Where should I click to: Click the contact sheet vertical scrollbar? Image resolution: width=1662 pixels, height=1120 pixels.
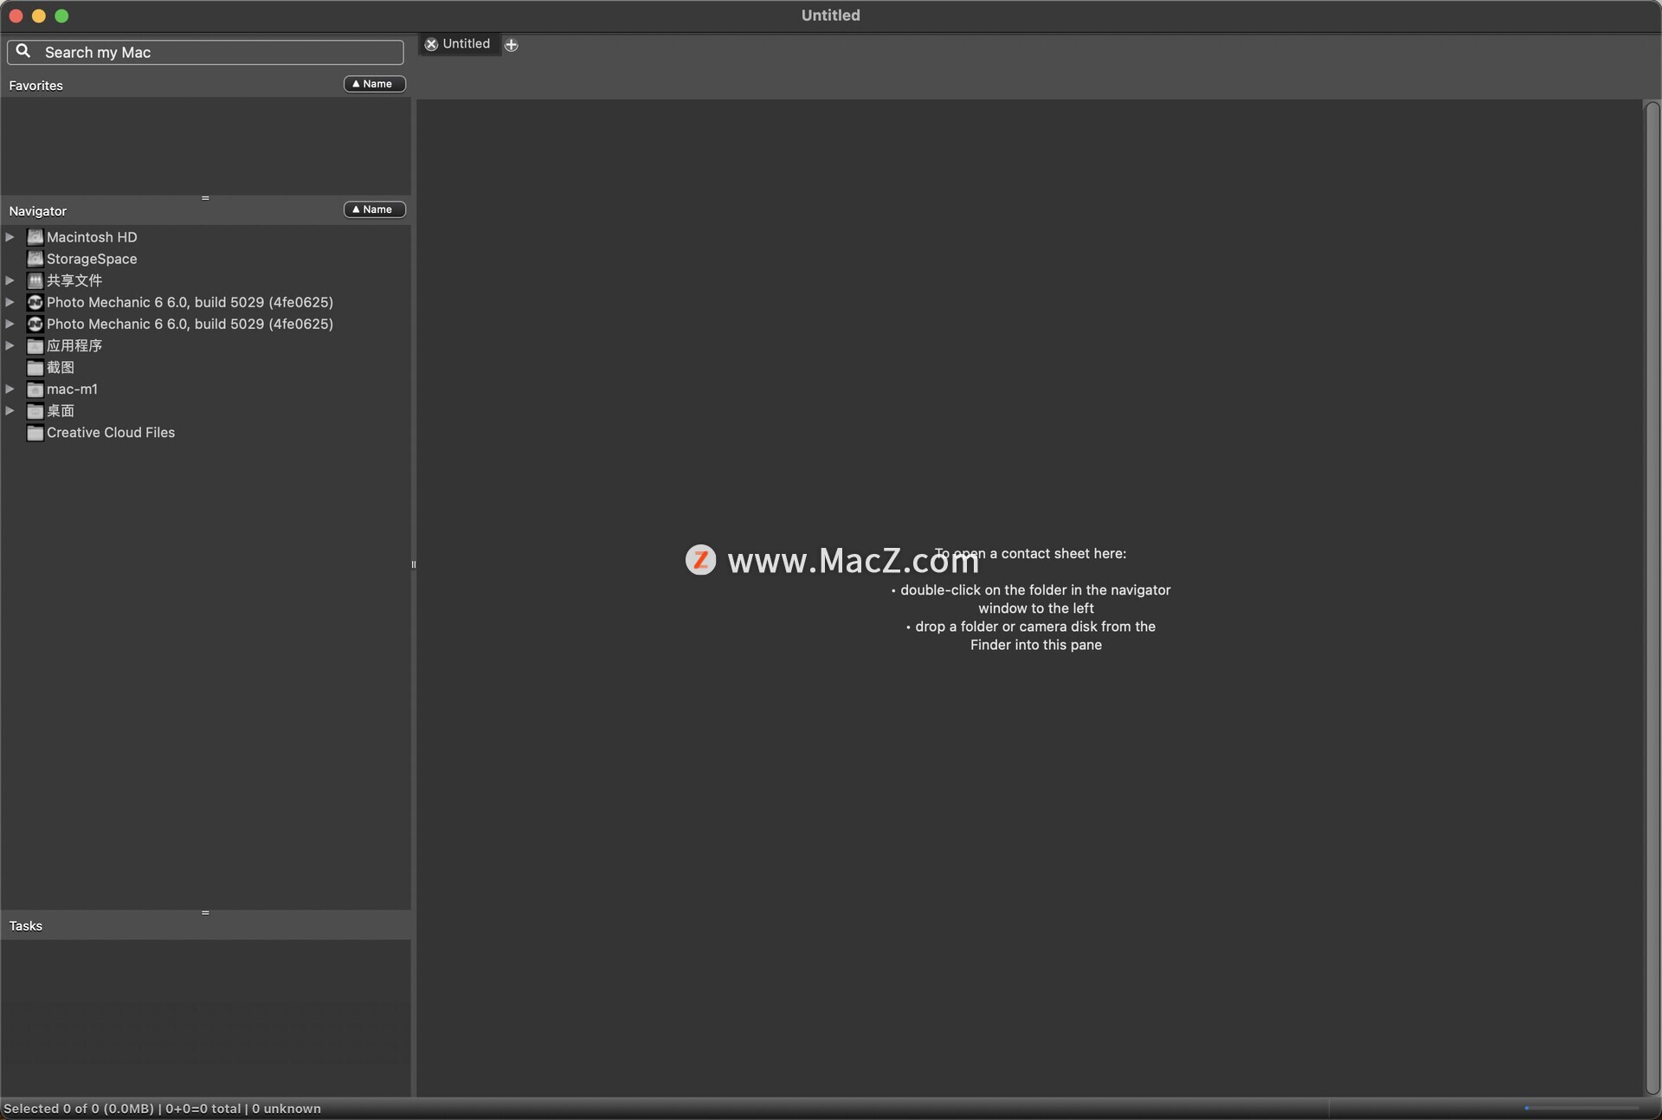pos(1652,597)
